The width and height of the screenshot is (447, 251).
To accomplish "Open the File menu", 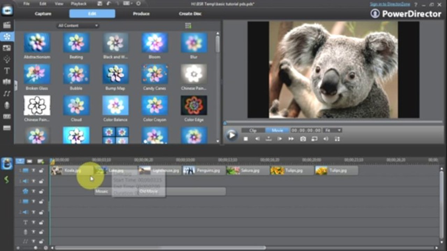I will (x=26, y=3).
